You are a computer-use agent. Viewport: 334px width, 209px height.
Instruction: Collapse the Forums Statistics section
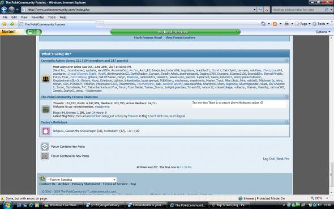pos(286,97)
